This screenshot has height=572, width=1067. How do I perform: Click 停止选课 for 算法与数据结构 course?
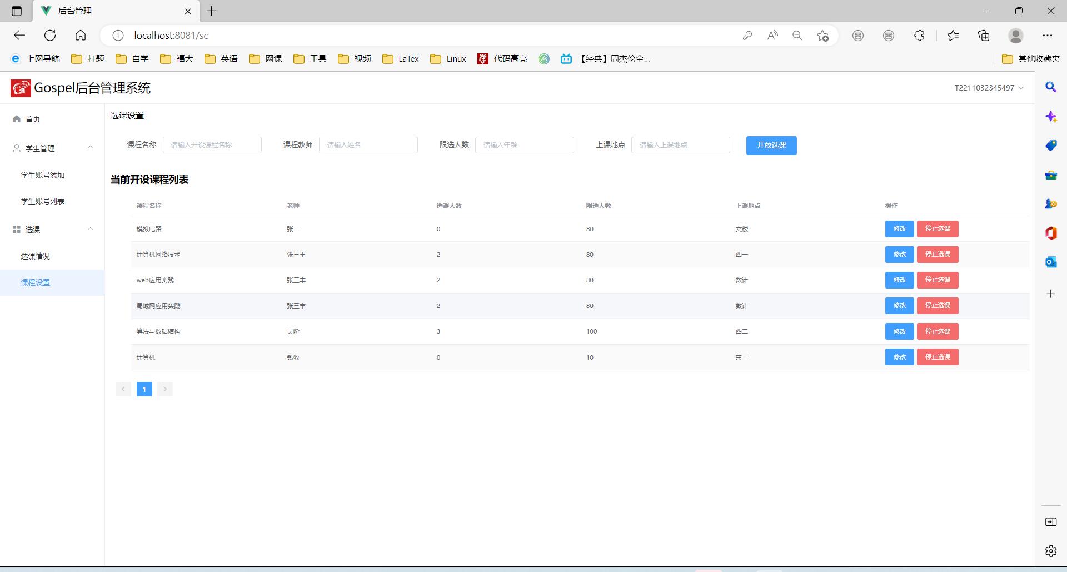[x=937, y=331]
